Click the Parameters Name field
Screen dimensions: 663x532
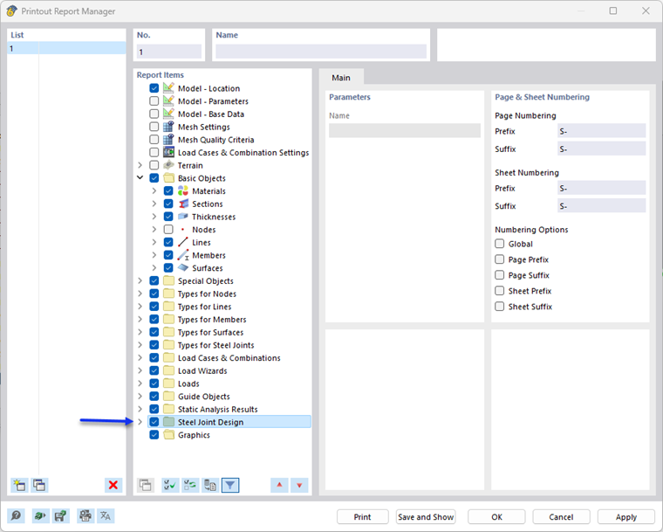[405, 130]
